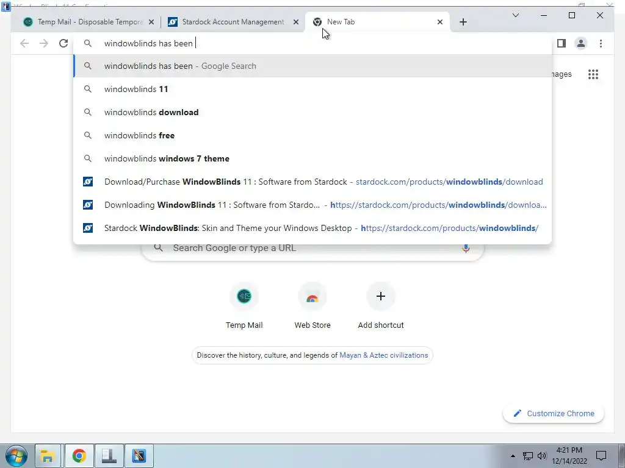Image resolution: width=625 pixels, height=468 pixels.
Task: Close the Temp Mail tab
Action: point(151,22)
